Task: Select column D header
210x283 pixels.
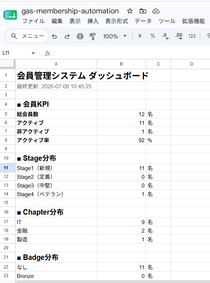Action: click(x=191, y=64)
